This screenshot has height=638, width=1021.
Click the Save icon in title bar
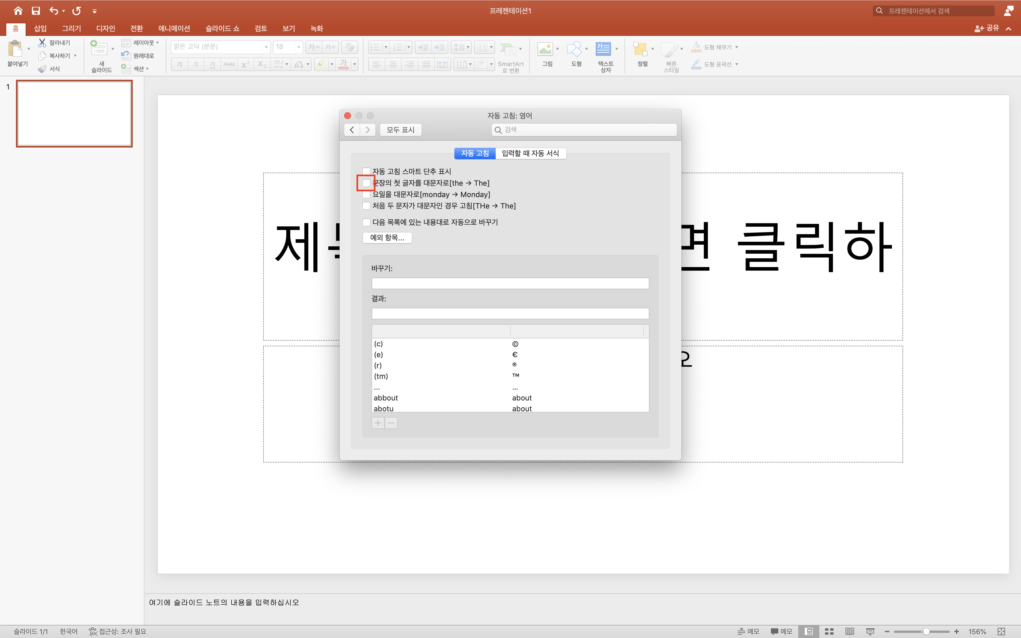pyautogui.click(x=36, y=11)
